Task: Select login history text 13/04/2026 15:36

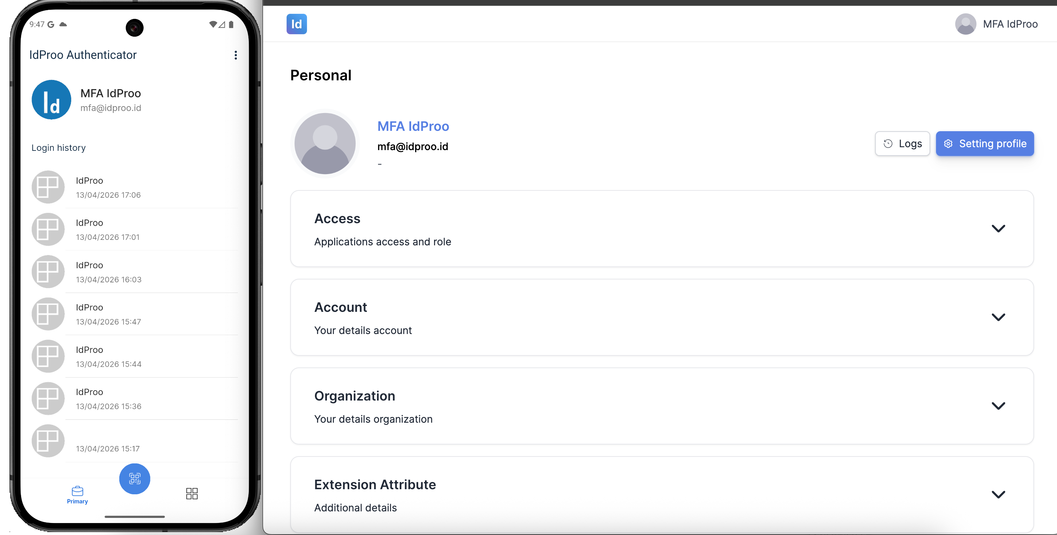Action: point(108,406)
